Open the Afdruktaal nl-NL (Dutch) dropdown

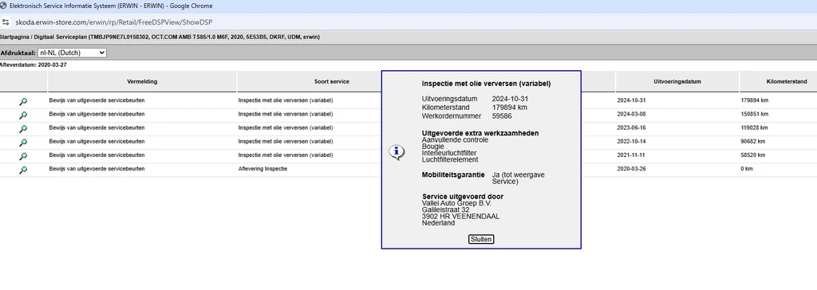pos(72,53)
